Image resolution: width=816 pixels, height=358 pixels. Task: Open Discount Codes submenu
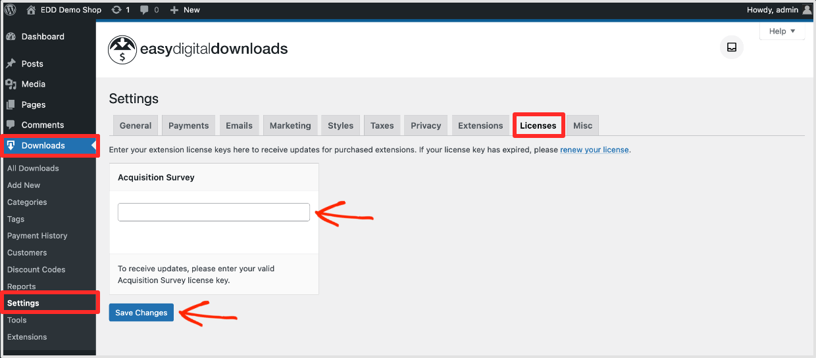coord(36,270)
